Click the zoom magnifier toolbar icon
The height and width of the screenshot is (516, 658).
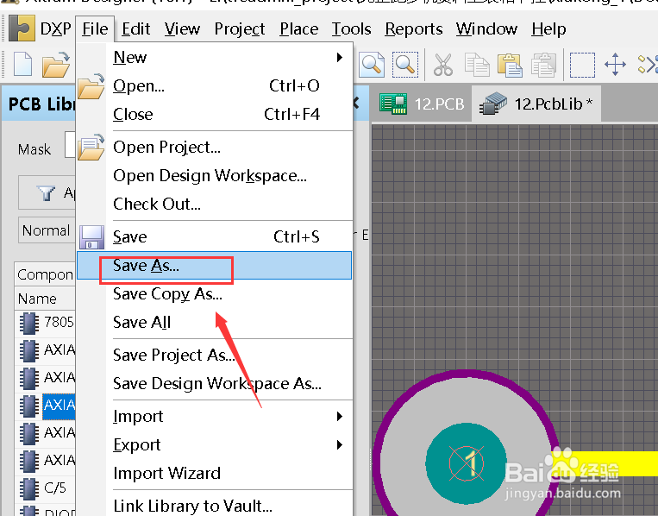pos(372,65)
